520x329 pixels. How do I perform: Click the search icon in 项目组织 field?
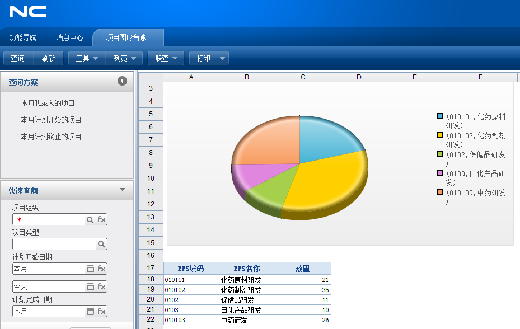click(90, 220)
